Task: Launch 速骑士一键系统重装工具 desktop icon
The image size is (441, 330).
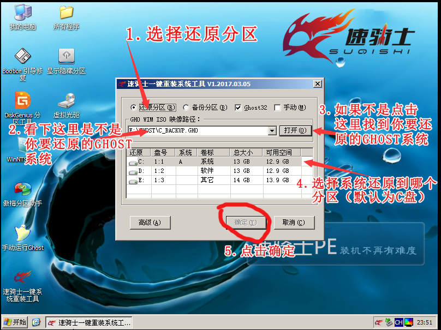Action: (22, 286)
